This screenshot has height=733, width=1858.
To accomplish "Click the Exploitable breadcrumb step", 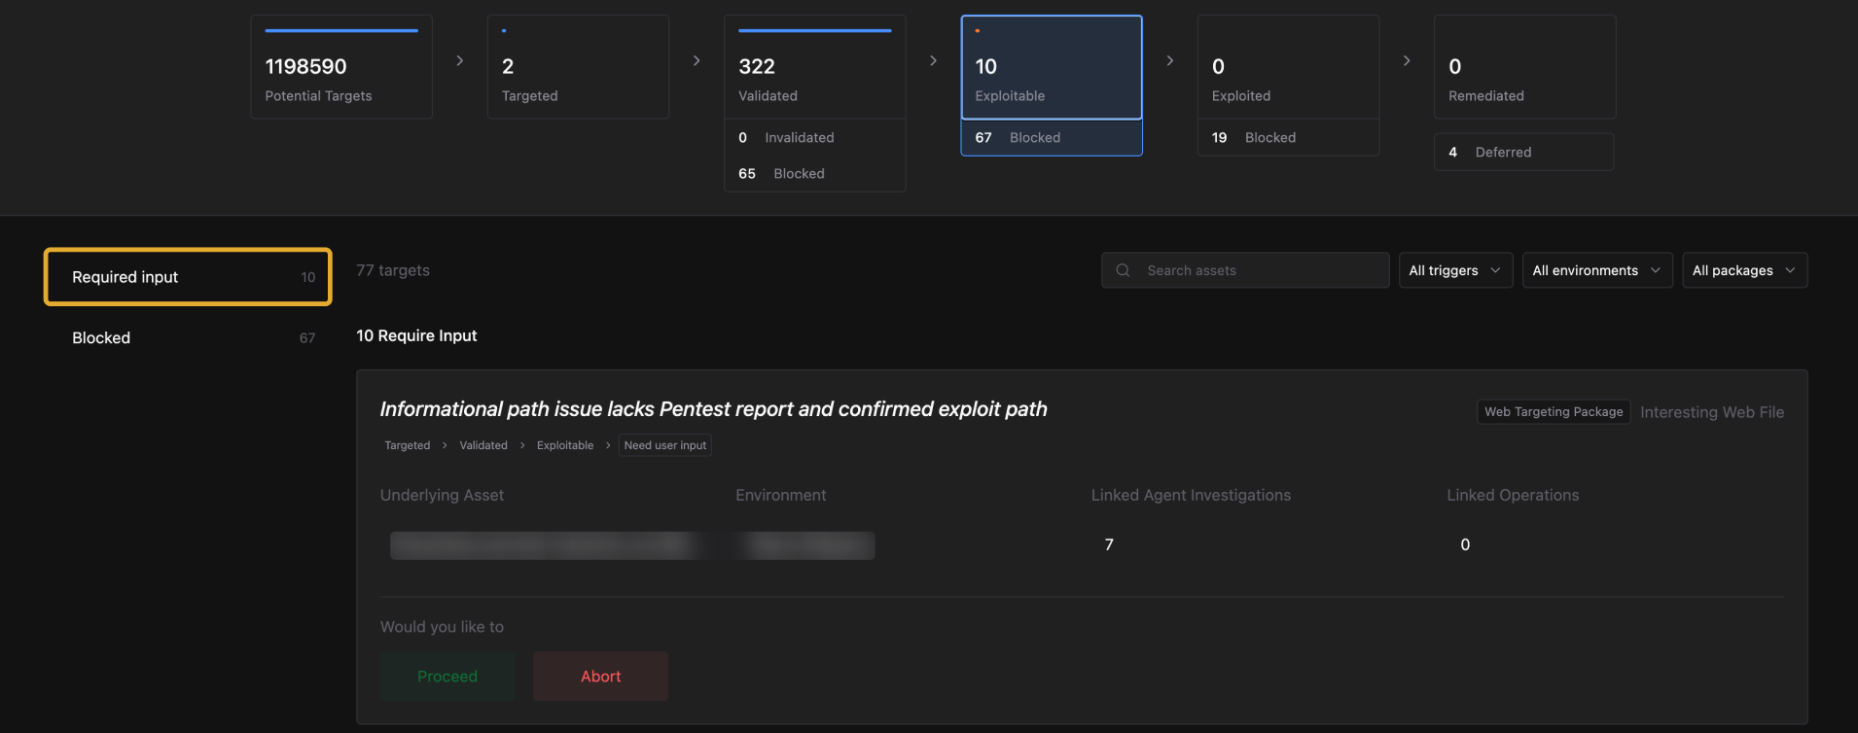I will click(x=565, y=445).
